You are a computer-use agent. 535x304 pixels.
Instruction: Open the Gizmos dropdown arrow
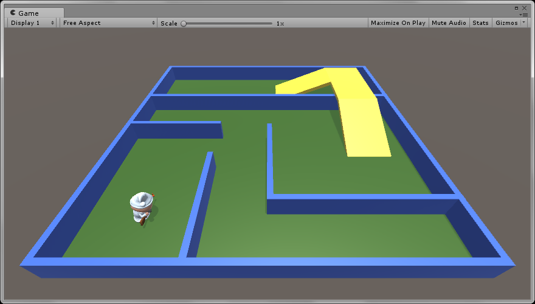(524, 22)
